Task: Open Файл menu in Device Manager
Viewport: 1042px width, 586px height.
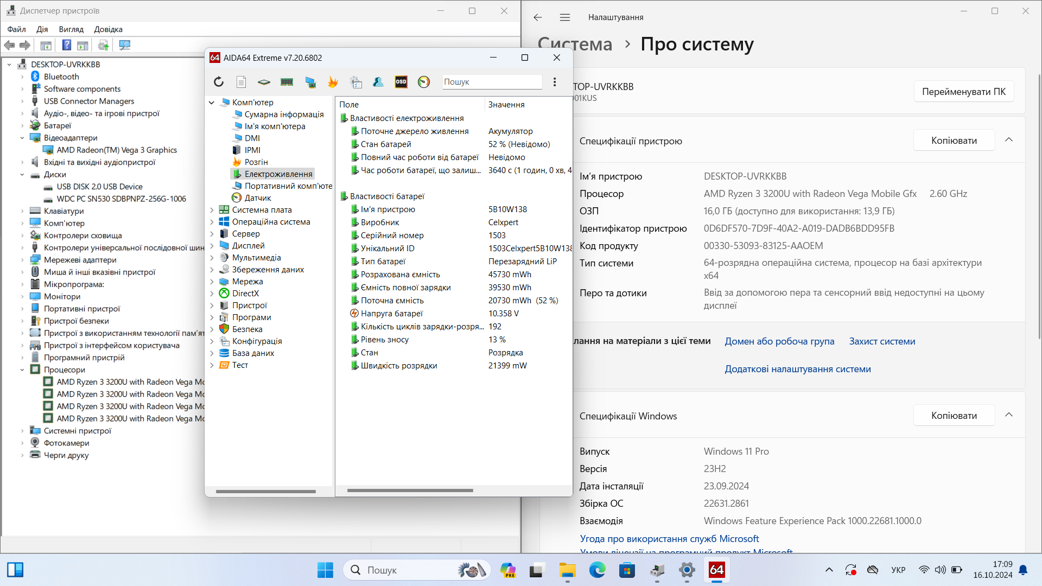Action: [x=16, y=29]
